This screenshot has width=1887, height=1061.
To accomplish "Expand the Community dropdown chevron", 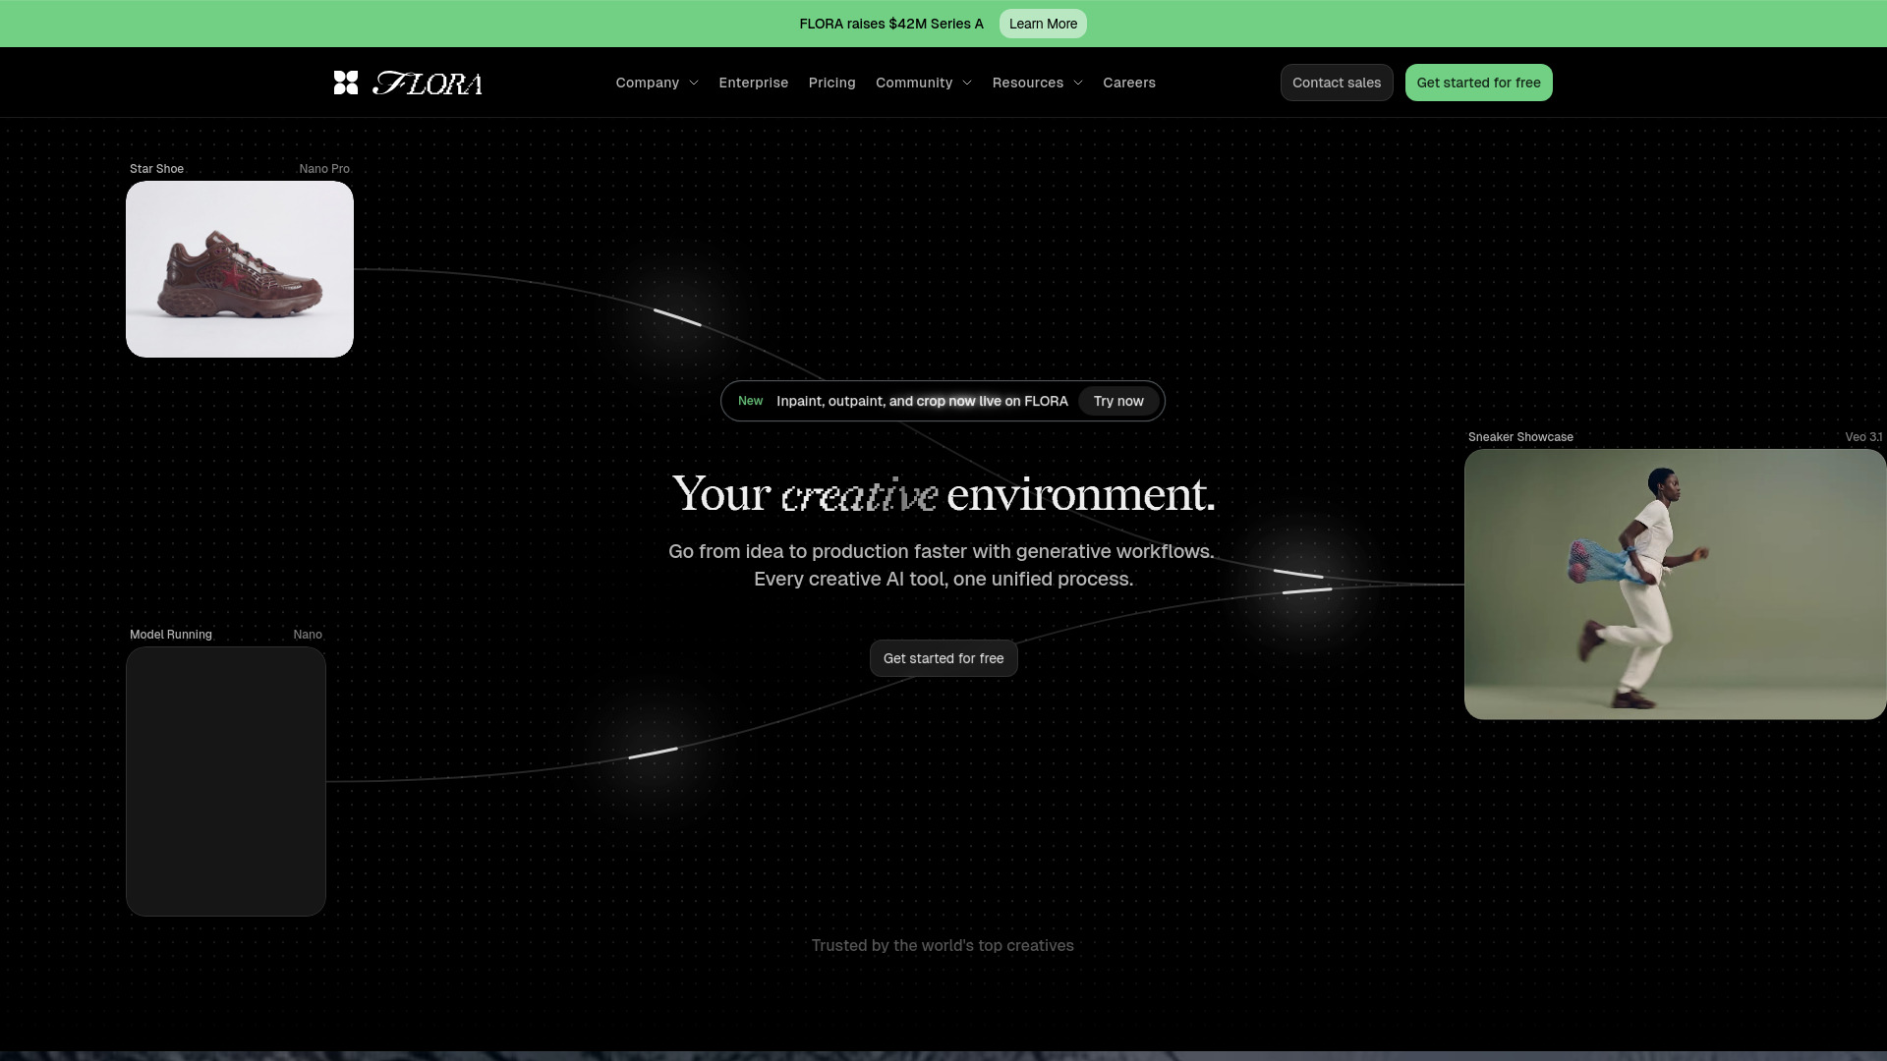I will [967, 84].
